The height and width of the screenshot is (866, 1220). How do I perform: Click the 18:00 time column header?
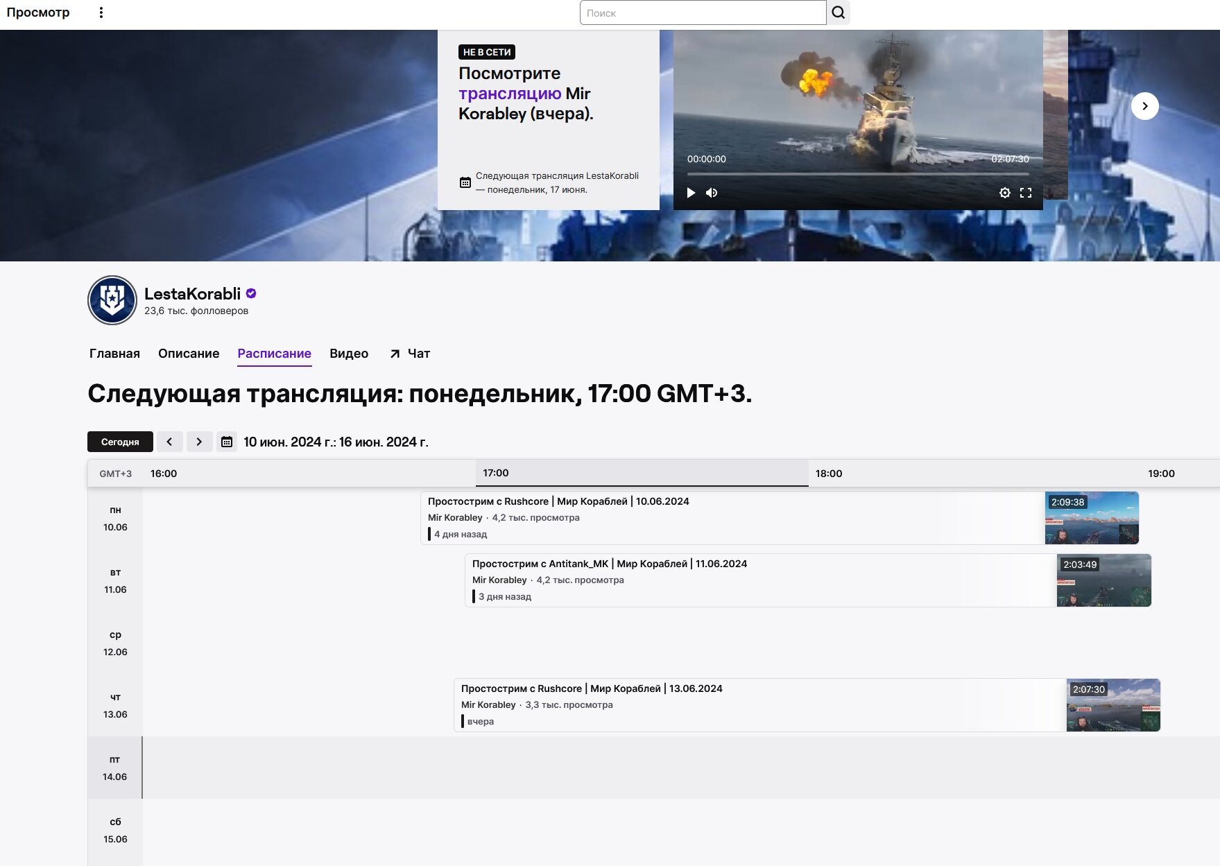click(x=829, y=474)
